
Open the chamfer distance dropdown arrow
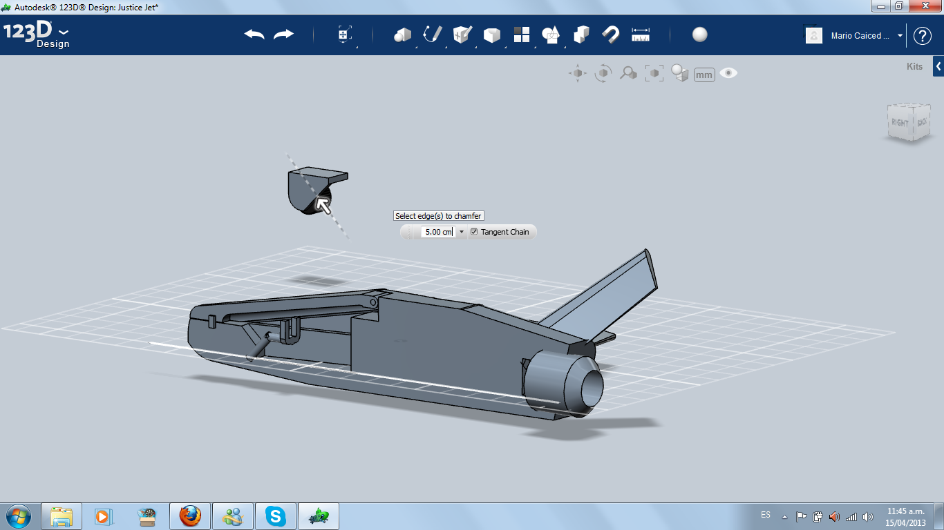(462, 232)
